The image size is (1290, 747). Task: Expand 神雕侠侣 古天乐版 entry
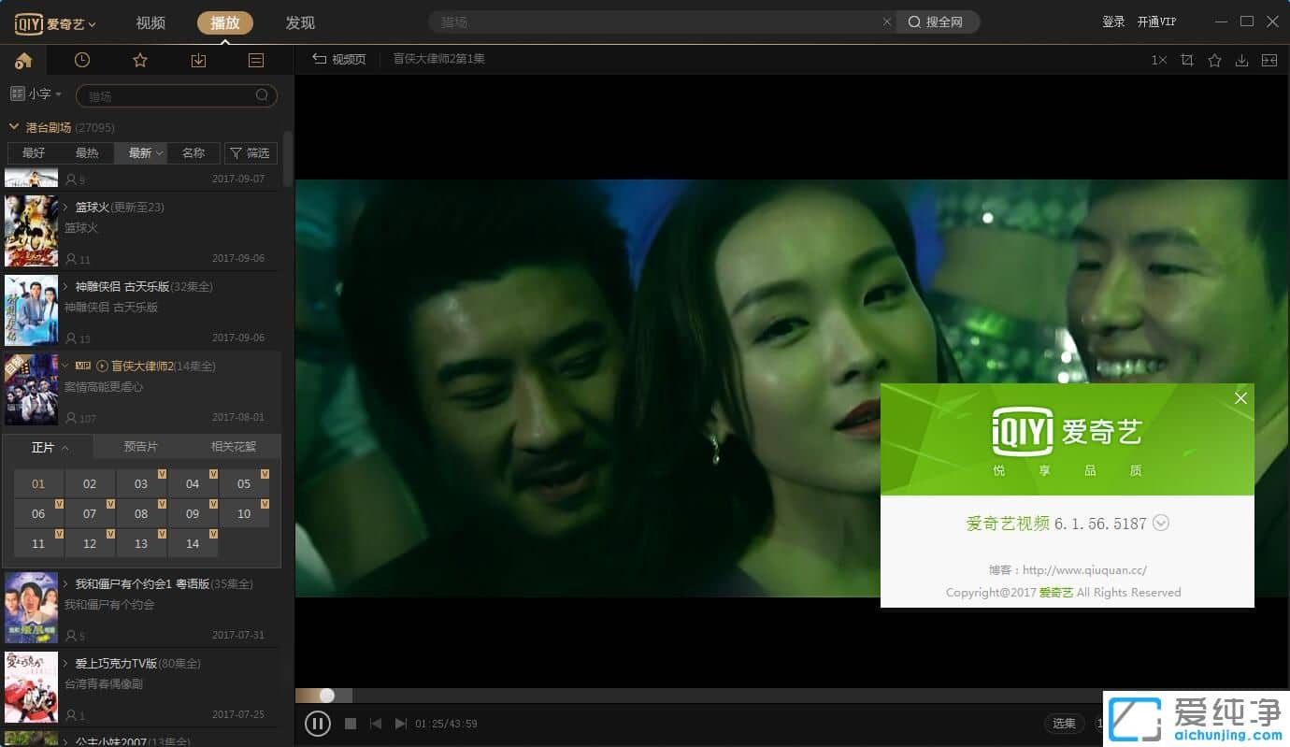66,286
